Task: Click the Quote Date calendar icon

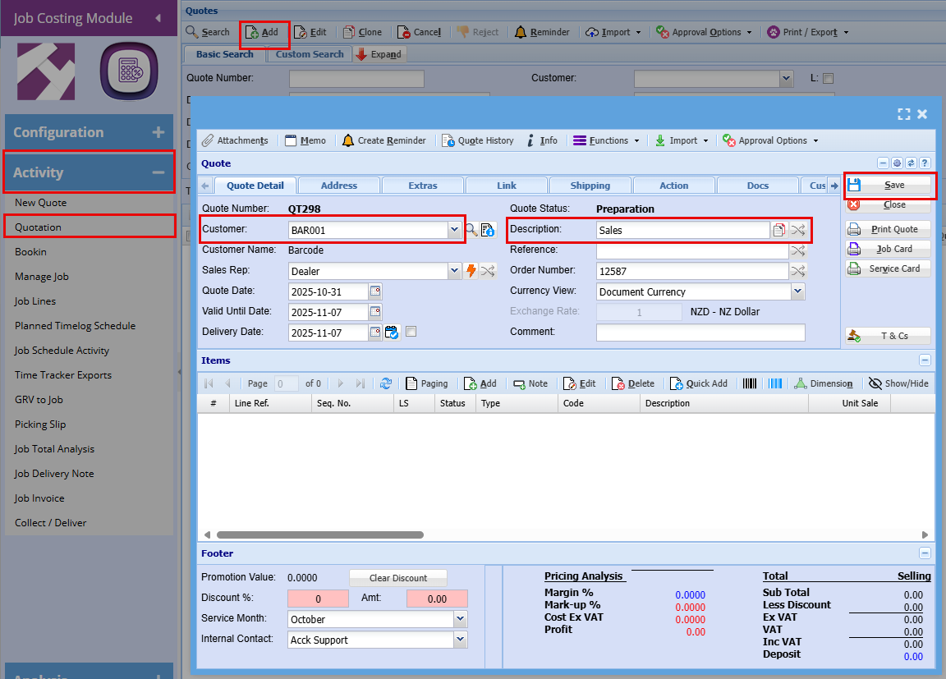Action: [x=375, y=291]
